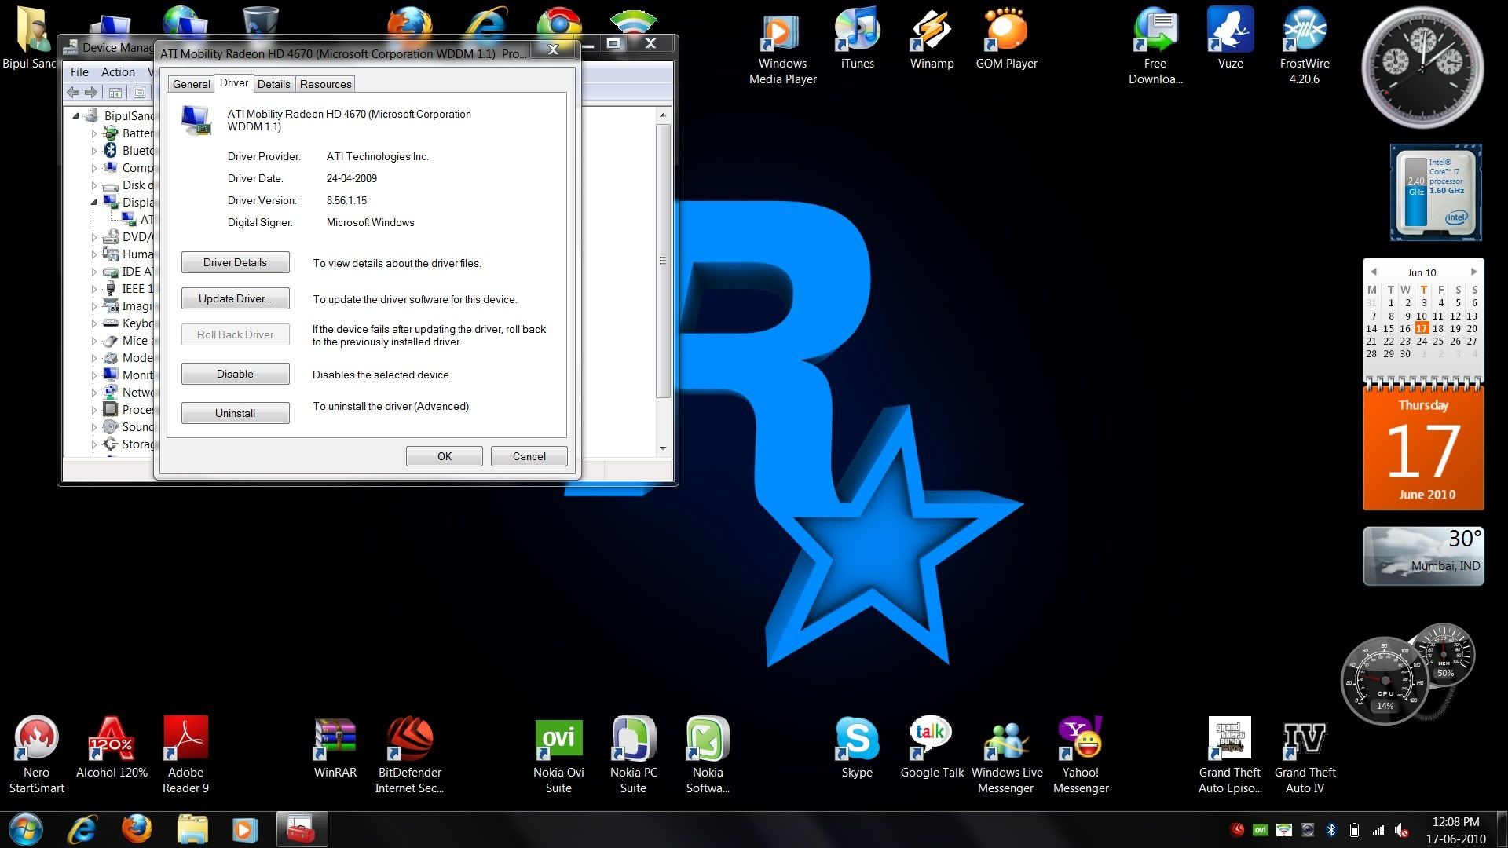This screenshot has height=848, width=1508.
Task: Launch Alcohol 120% shortcut
Action: (x=112, y=747)
